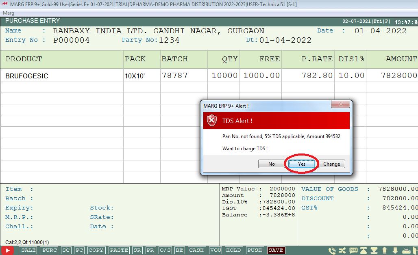Screen dimensions: 418x255
Task: Click the exit door icon
Action: tap(415, 250)
